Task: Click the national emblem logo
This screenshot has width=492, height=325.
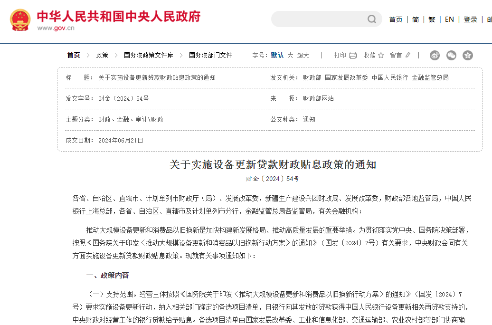Action: pyautogui.click(x=20, y=20)
